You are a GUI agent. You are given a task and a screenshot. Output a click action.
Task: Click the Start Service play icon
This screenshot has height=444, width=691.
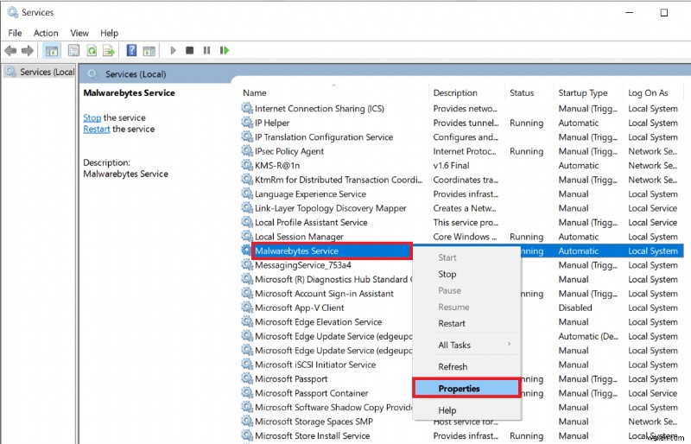173,50
